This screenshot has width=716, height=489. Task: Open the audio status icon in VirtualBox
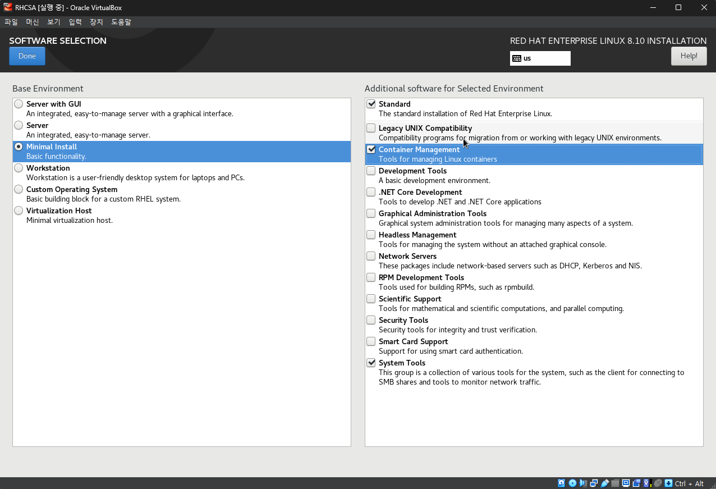(583, 483)
